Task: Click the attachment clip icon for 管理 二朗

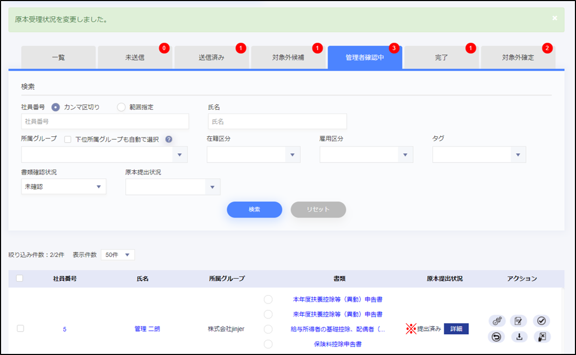Action: [497, 321]
